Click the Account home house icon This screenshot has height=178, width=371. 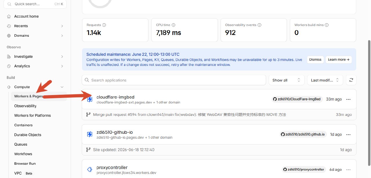tap(9, 16)
